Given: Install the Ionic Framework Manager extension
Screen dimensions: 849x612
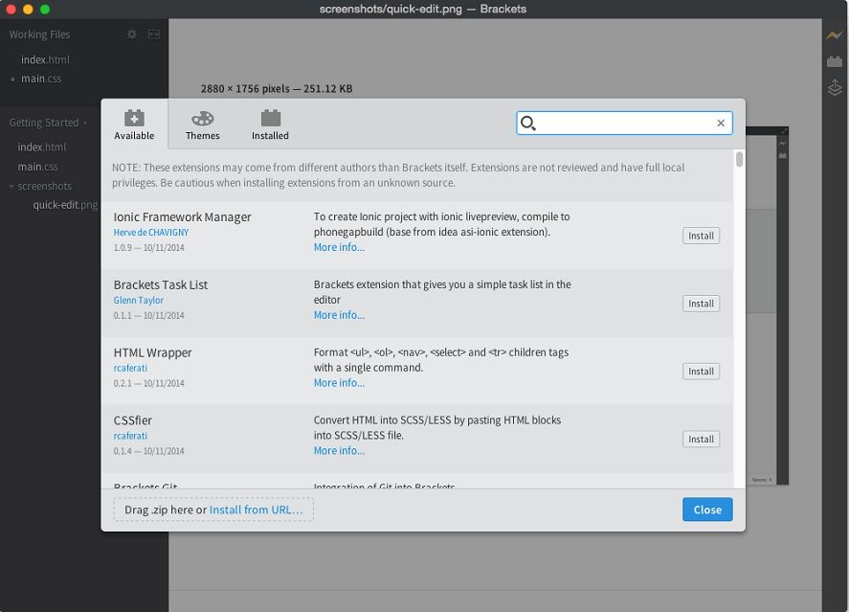Looking at the screenshot, I should [x=701, y=236].
